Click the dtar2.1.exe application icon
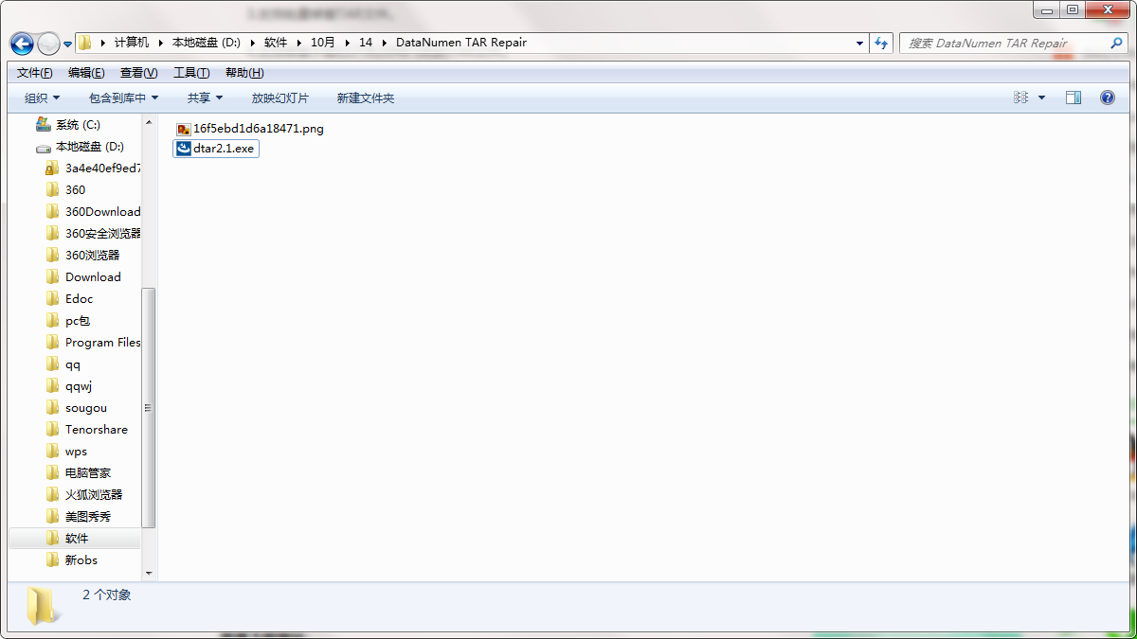The height and width of the screenshot is (639, 1137). click(x=184, y=149)
